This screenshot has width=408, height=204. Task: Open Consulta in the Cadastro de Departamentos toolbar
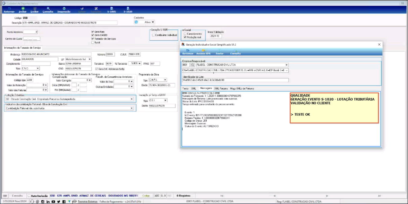pyautogui.click(x=48, y=10)
